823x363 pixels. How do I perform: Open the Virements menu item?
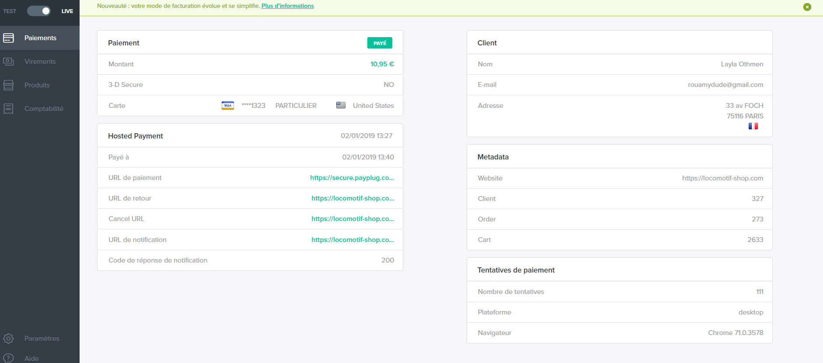coord(40,62)
